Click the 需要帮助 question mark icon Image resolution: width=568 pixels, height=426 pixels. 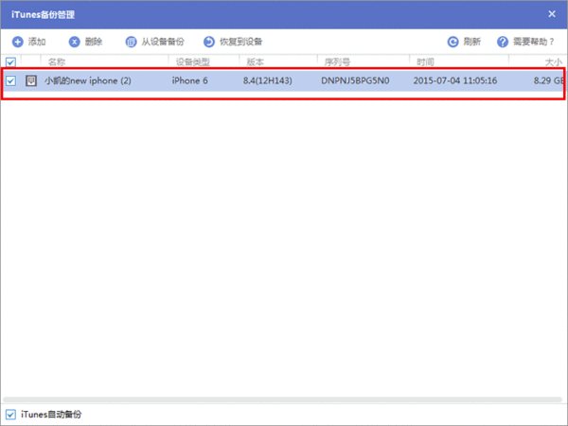point(503,42)
